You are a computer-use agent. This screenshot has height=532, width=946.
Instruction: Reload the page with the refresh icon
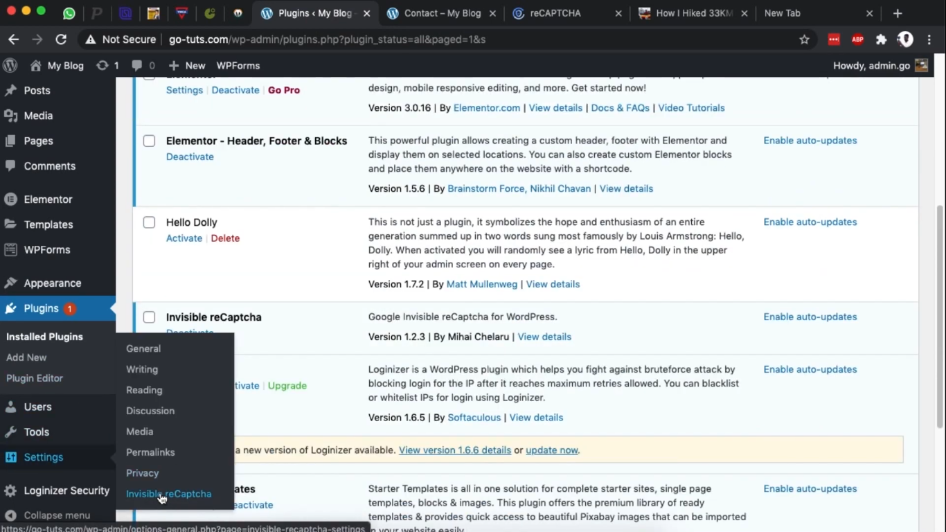pos(61,39)
